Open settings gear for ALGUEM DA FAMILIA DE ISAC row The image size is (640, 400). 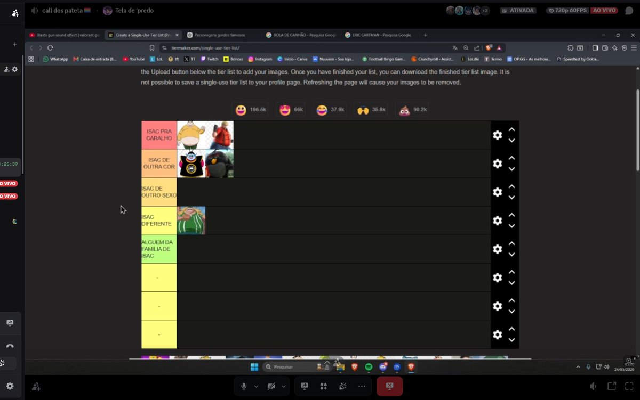coord(498,249)
